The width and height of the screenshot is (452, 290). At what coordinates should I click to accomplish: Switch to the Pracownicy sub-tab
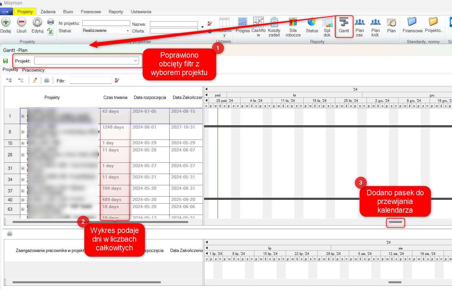(x=33, y=70)
